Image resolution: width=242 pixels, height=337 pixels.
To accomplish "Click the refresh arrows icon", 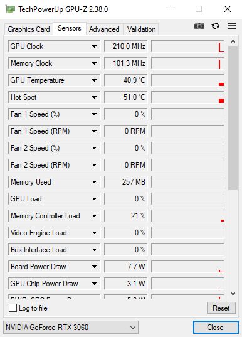I will (216, 26).
